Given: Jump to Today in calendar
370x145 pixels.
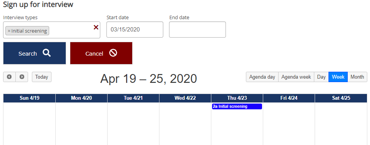Looking at the screenshot, I should (41, 77).
